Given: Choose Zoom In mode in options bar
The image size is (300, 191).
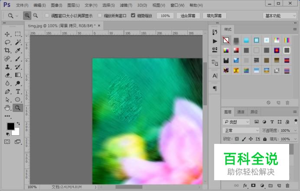Looking at the screenshot, I should pos(27,16).
